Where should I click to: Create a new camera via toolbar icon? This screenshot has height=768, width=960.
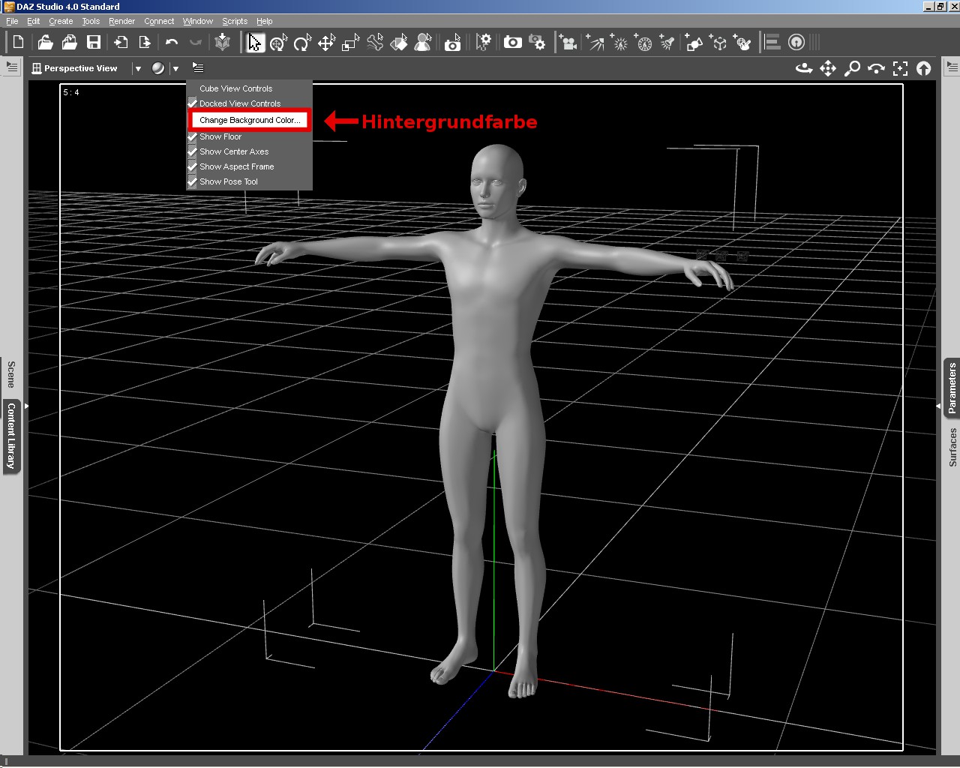click(568, 43)
